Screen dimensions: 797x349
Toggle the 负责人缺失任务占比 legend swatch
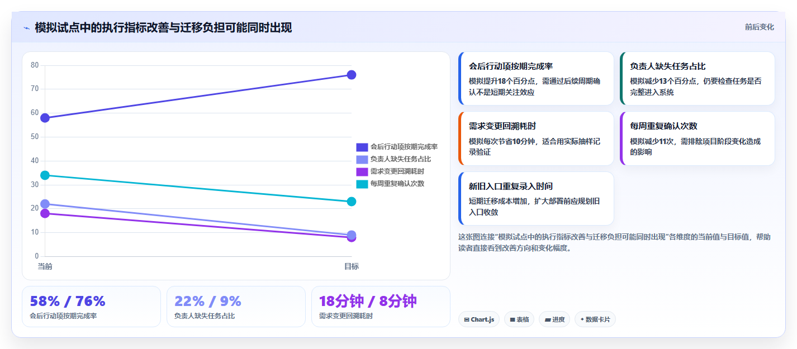click(x=362, y=159)
